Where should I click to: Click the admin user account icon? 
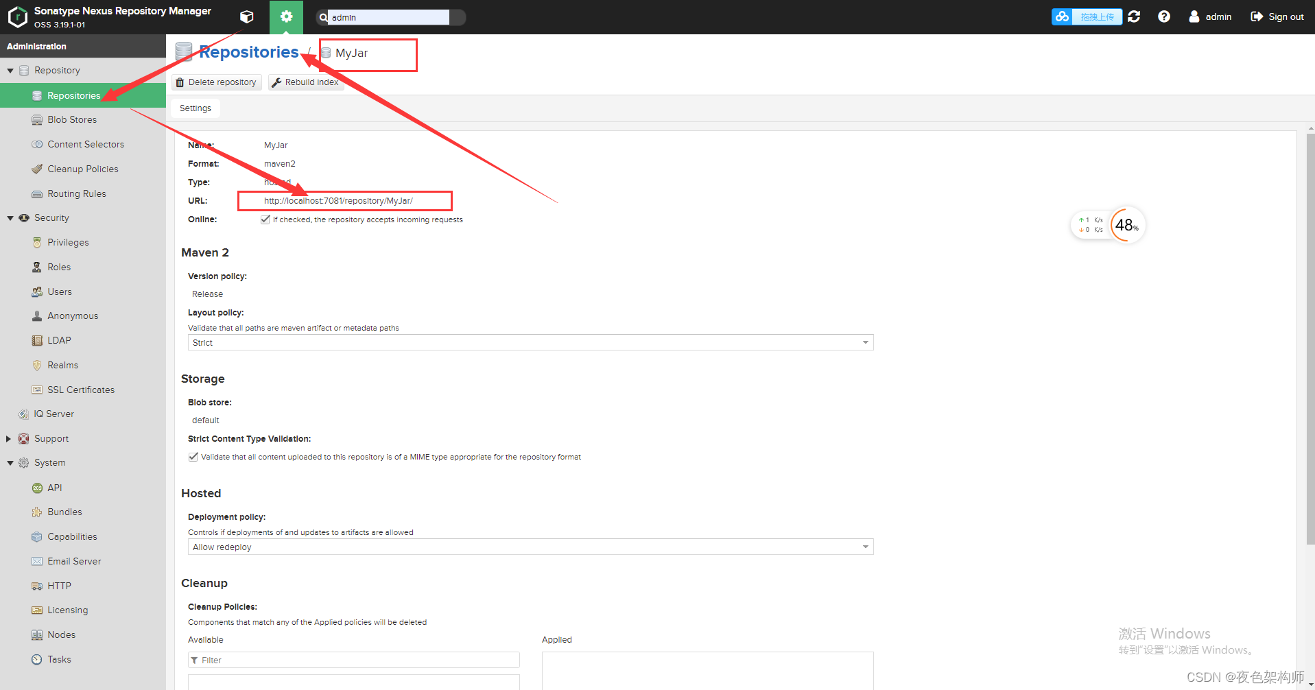[x=1194, y=16]
